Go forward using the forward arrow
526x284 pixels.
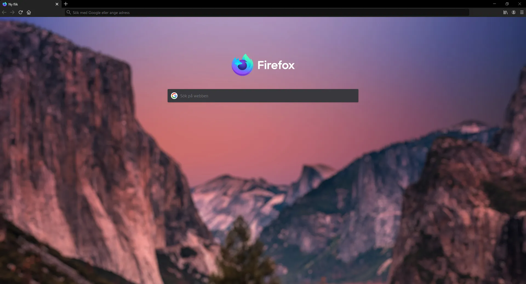12,12
